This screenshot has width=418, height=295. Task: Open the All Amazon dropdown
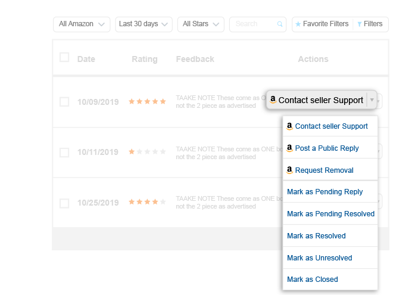click(82, 24)
